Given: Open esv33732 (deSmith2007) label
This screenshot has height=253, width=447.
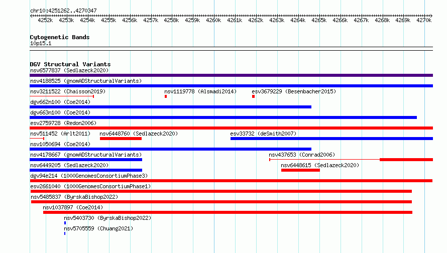Looking at the screenshot, I should coord(263,134).
